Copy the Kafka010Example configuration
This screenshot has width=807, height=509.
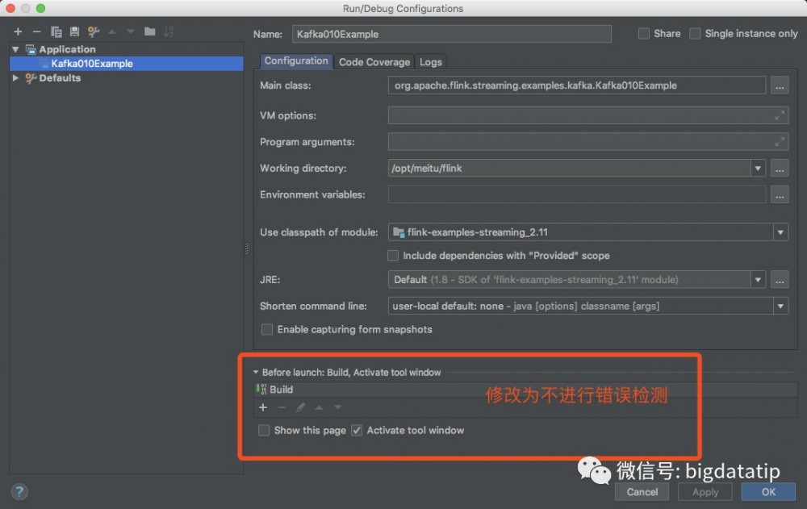pos(56,31)
